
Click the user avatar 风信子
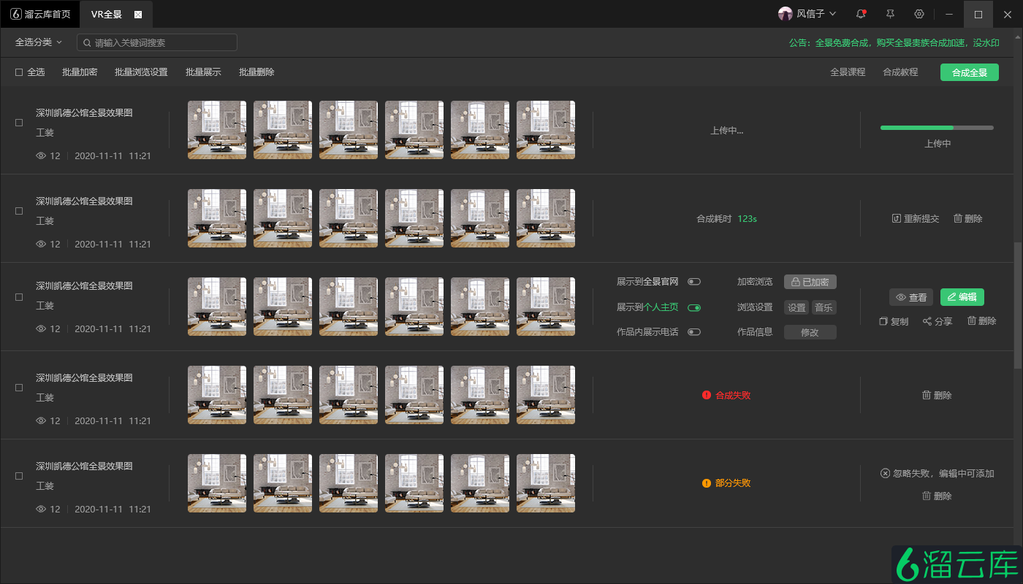[x=786, y=14]
